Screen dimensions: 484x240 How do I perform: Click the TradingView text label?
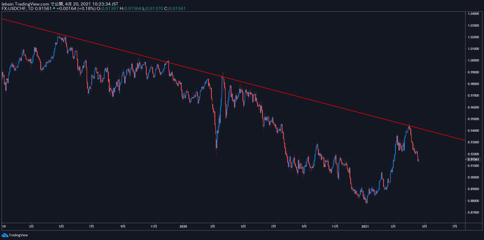click(x=18, y=235)
